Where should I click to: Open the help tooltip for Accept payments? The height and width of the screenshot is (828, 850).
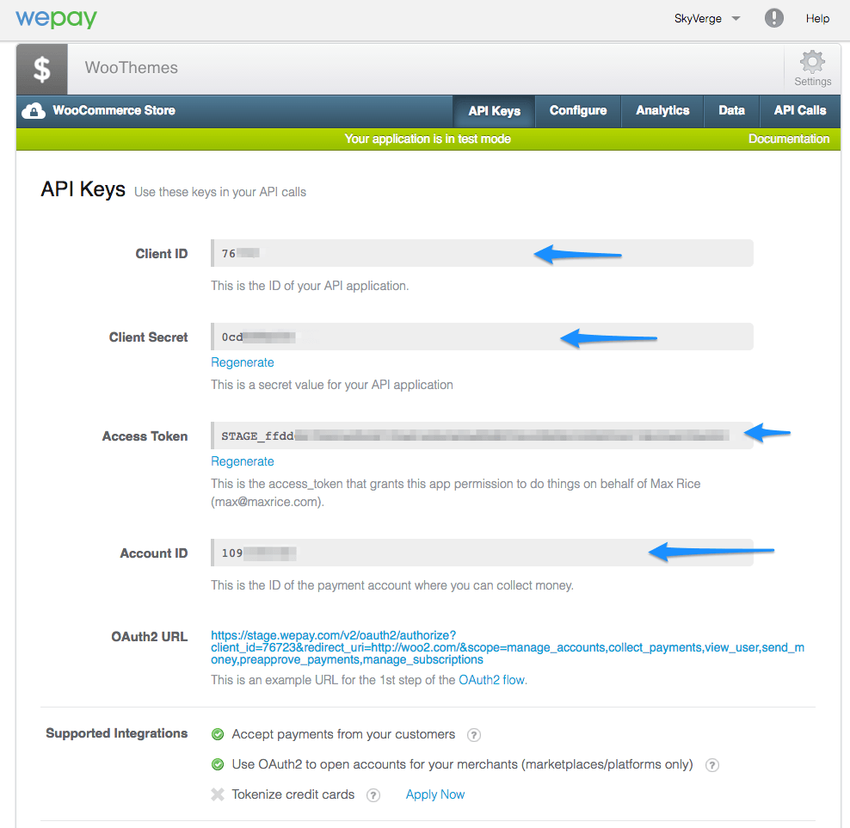click(x=474, y=735)
